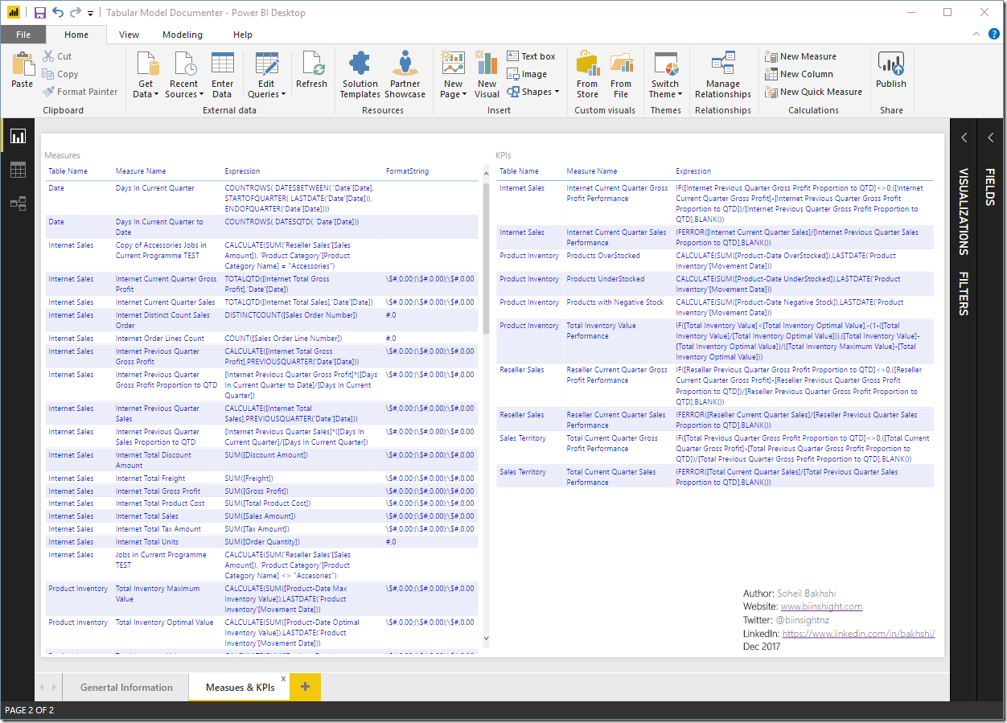Create a New Quick Measure
The height and width of the screenshot is (723, 1007).
[x=813, y=92]
